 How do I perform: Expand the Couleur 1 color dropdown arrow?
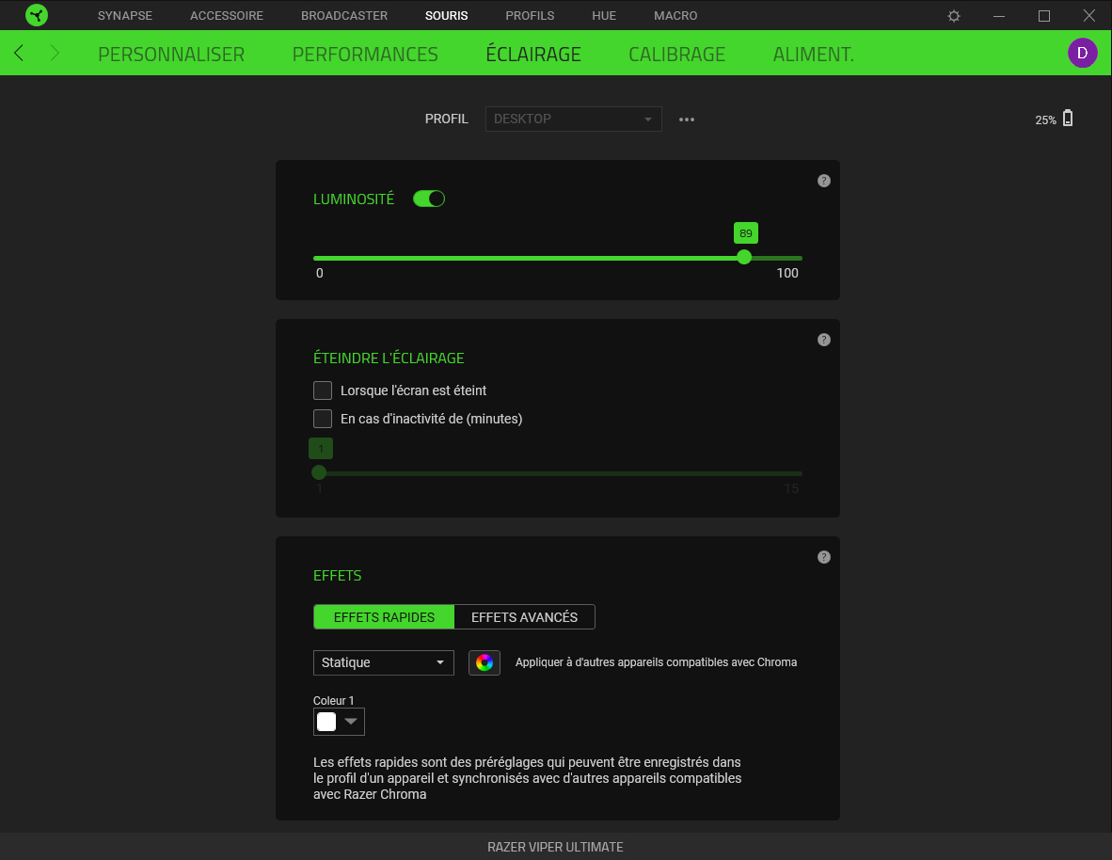(x=351, y=722)
